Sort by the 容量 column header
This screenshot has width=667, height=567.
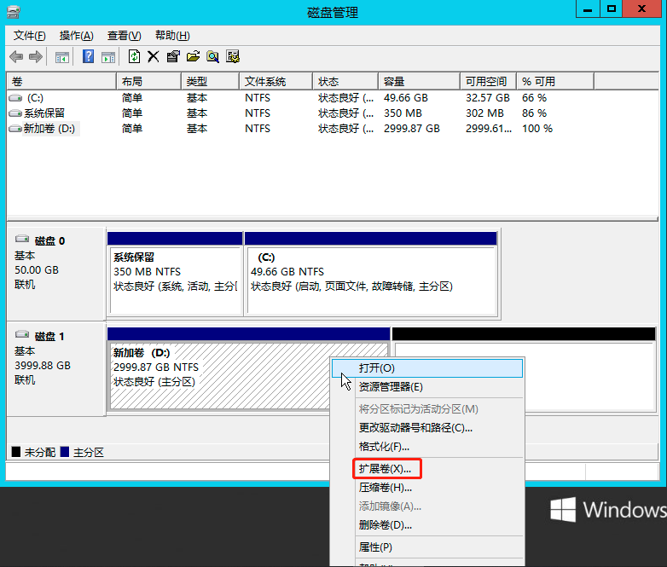coord(419,81)
